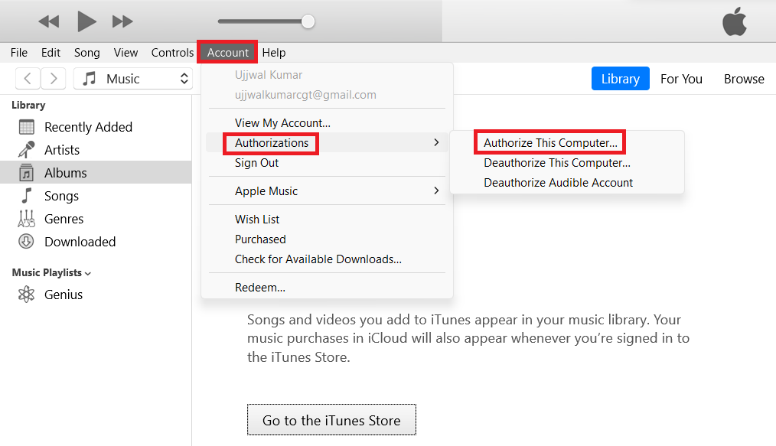776x446 pixels.
Task: Choose Deauthorize Audible Account option
Action: click(x=559, y=183)
